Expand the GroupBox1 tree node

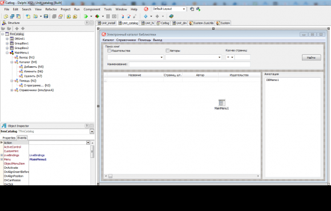click(x=7, y=43)
